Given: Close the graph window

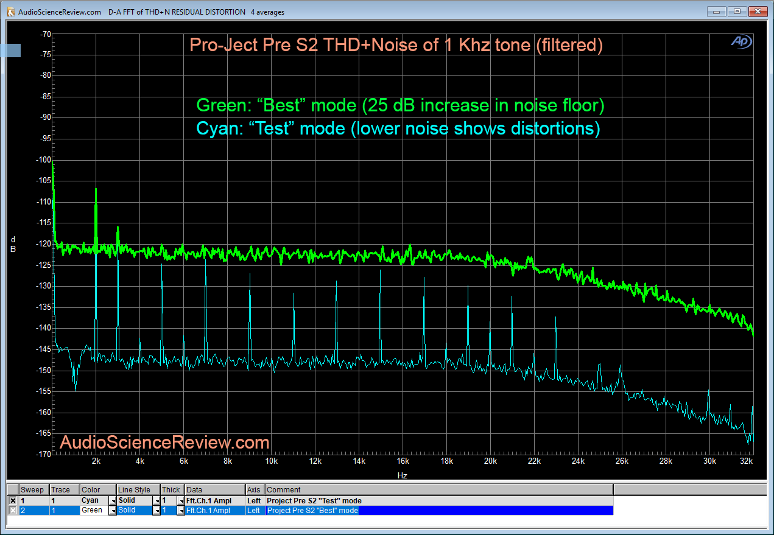Looking at the screenshot, I should coord(757,12).
